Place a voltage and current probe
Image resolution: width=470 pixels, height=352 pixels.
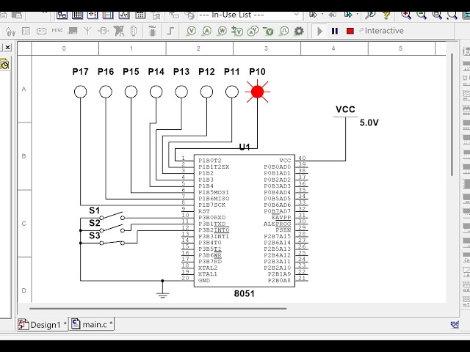253,31
